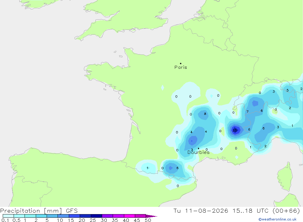Pick the legend swatch between 10 and 15

pyautogui.click(x=63, y=216)
